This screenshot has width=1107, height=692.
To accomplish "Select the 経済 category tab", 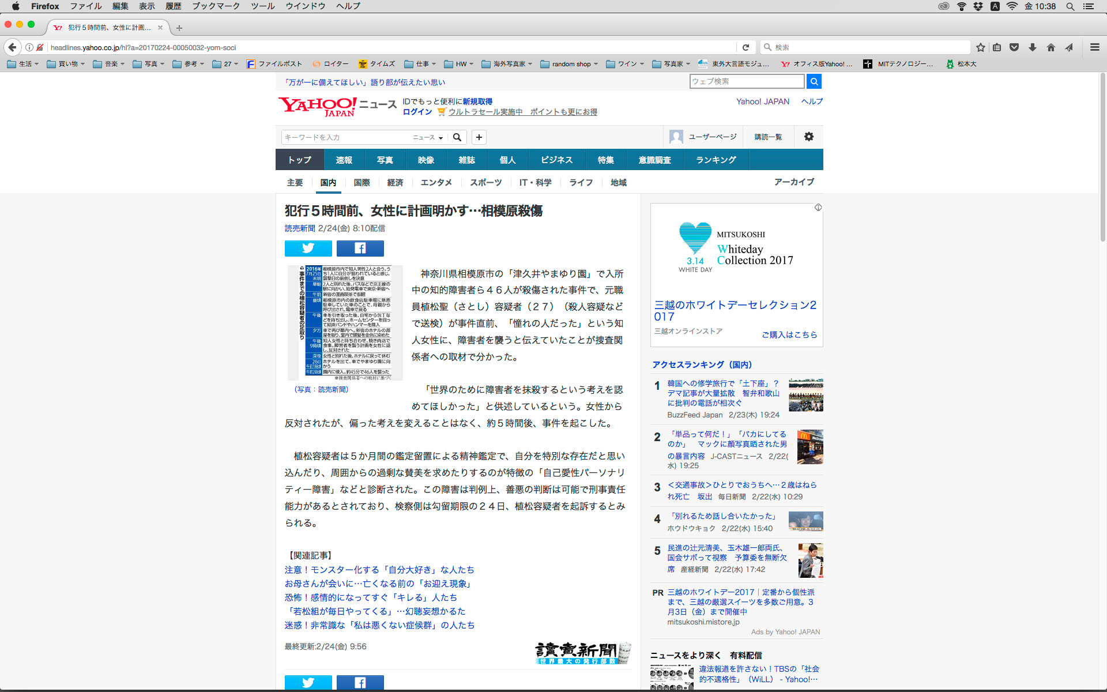I will (x=395, y=182).
